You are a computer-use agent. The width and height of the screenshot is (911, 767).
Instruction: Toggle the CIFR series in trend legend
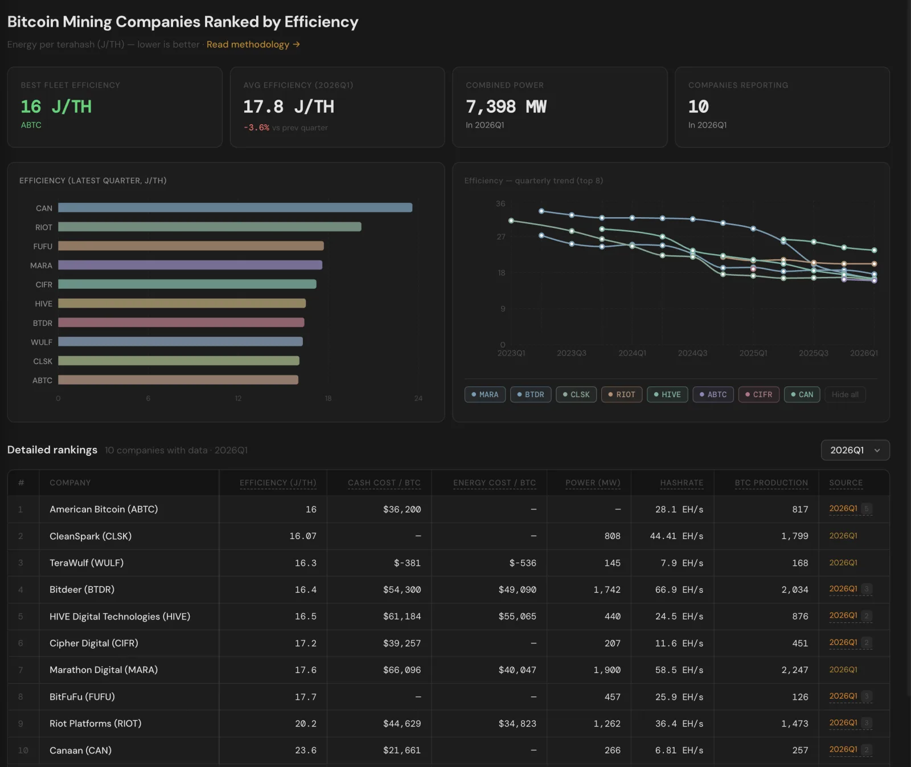coord(759,394)
